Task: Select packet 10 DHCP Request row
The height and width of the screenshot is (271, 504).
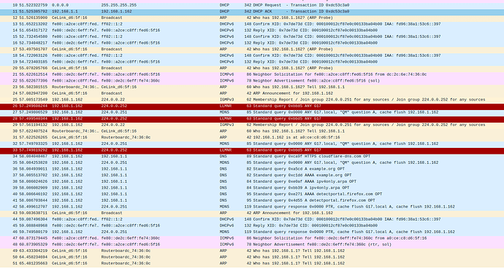Action: click(x=252, y=5)
